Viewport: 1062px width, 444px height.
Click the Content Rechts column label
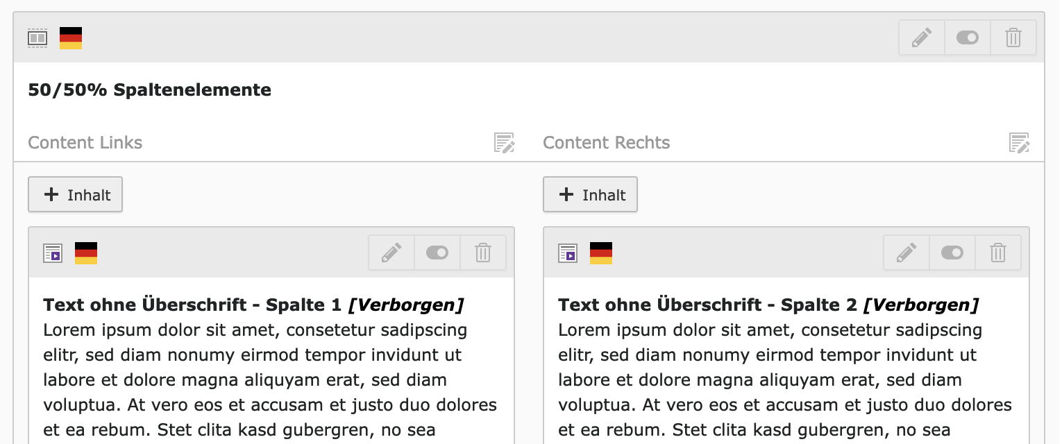[x=606, y=143]
